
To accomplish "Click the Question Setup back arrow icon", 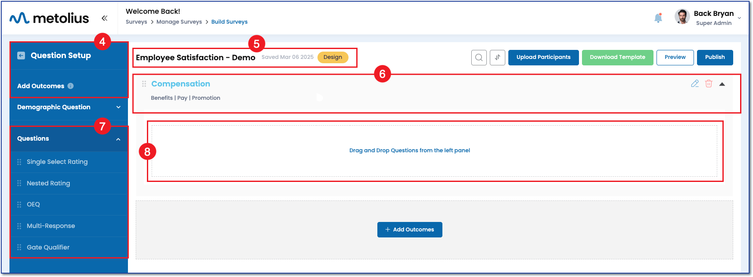I will [21, 55].
